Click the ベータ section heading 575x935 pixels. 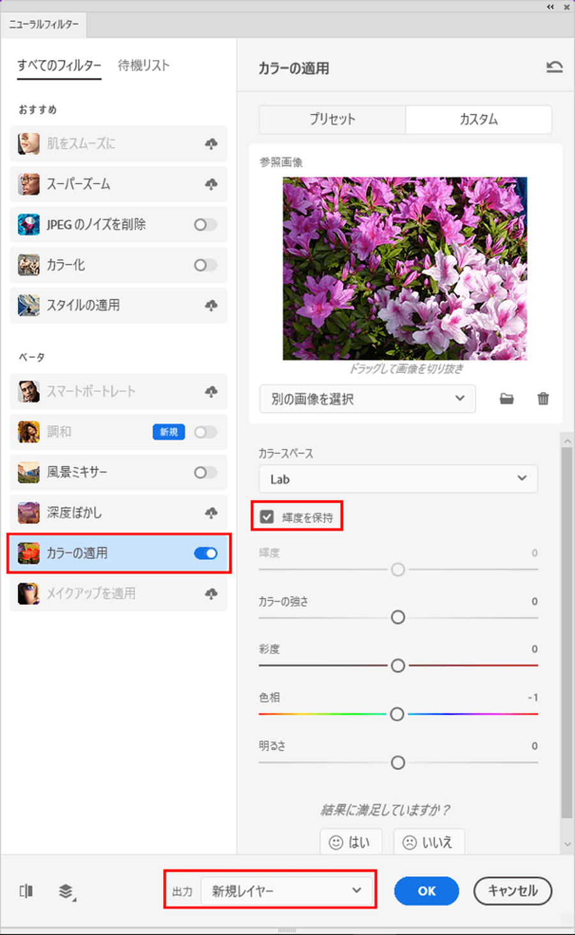31,357
